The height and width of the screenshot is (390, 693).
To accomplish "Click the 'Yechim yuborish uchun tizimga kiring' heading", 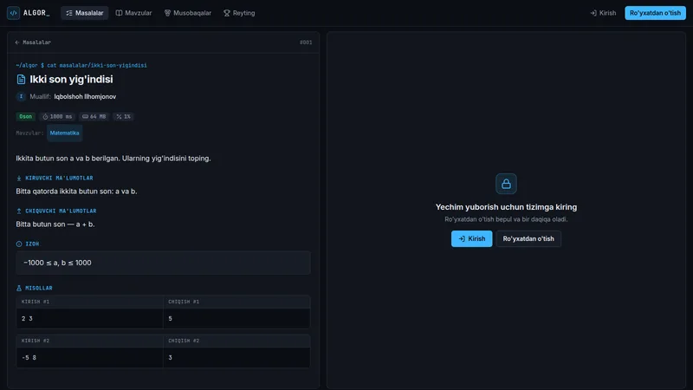I will pos(506,207).
